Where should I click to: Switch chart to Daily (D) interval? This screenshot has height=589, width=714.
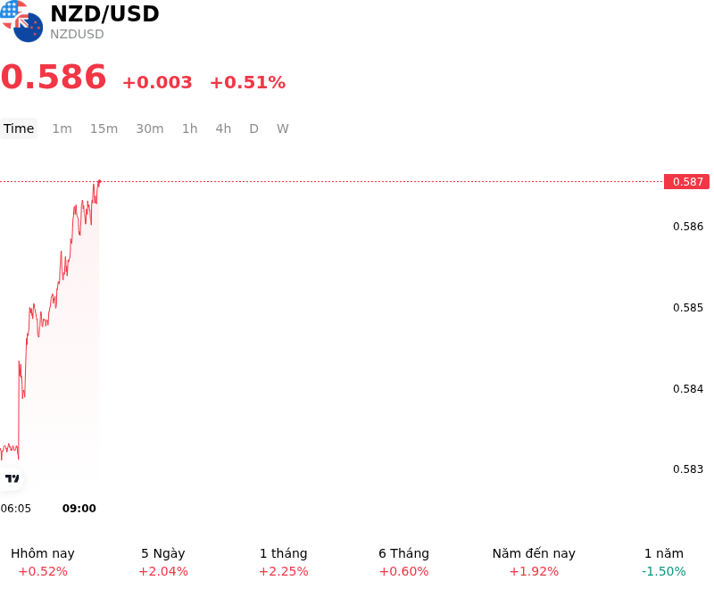[x=254, y=129]
